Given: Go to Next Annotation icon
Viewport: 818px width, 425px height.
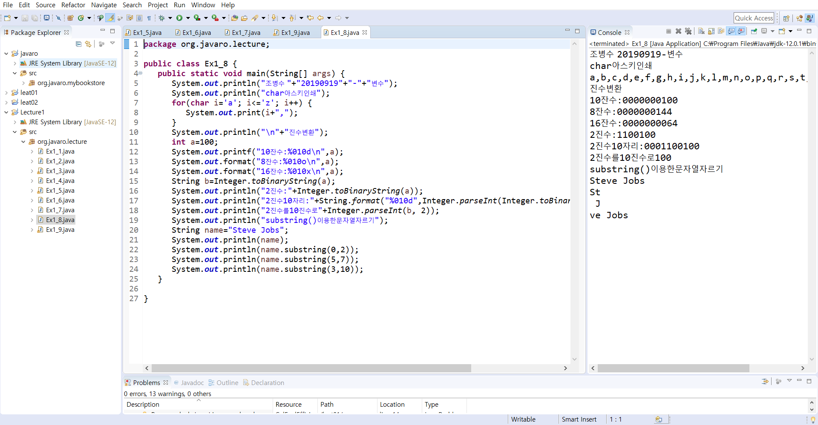Looking at the screenshot, I should (274, 18).
